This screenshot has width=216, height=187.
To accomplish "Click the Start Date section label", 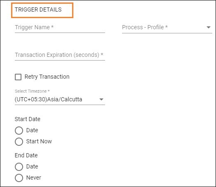I will coord(28,119).
